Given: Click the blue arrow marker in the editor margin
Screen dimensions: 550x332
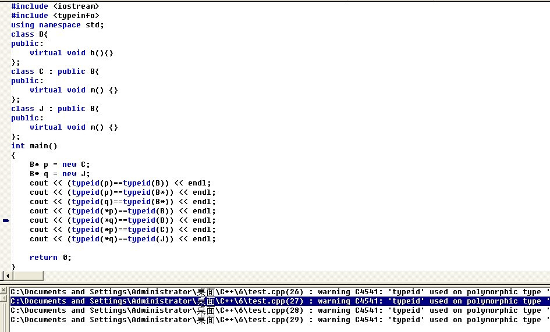Looking at the screenshot, I should (6, 220).
